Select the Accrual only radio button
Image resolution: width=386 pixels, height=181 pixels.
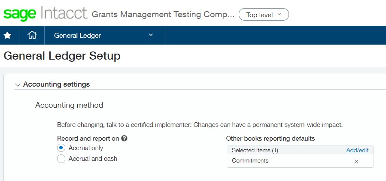[61, 148]
